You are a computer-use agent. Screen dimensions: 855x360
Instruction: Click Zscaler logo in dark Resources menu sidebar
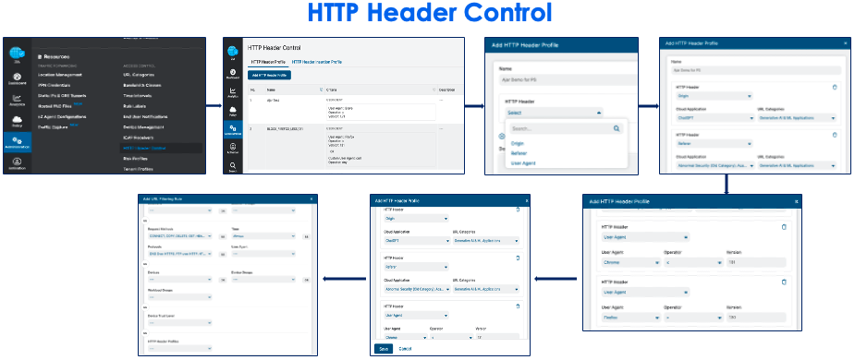coord(17,54)
